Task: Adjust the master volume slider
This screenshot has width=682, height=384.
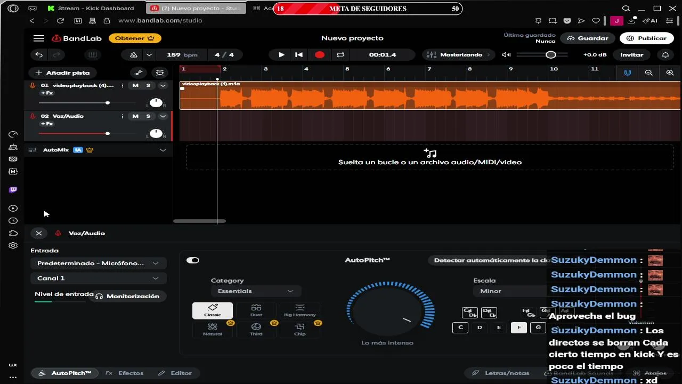Action: tap(542, 54)
